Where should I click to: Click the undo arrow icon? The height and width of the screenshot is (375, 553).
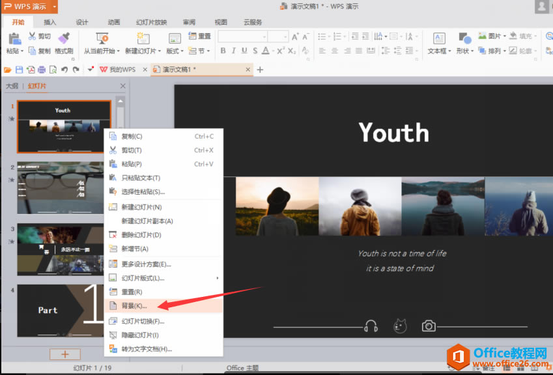click(x=64, y=70)
